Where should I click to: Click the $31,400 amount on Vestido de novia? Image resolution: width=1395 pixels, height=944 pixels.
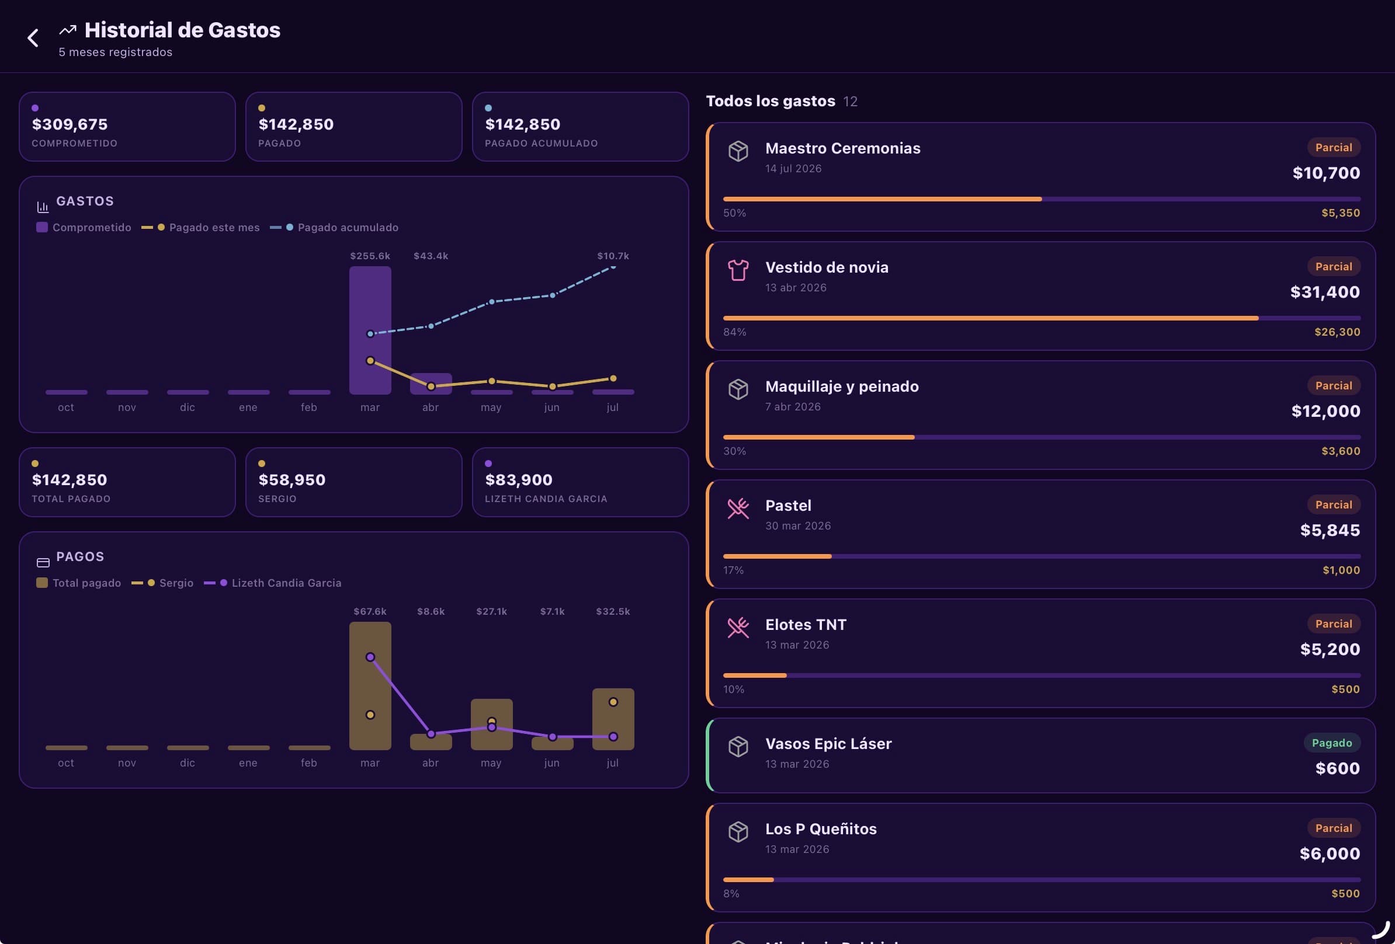pyautogui.click(x=1325, y=292)
